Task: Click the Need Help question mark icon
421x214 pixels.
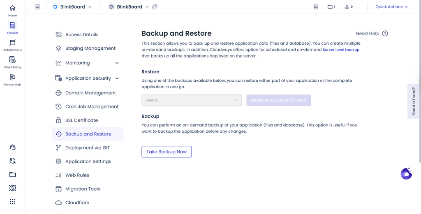Action: [x=385, y=34]
